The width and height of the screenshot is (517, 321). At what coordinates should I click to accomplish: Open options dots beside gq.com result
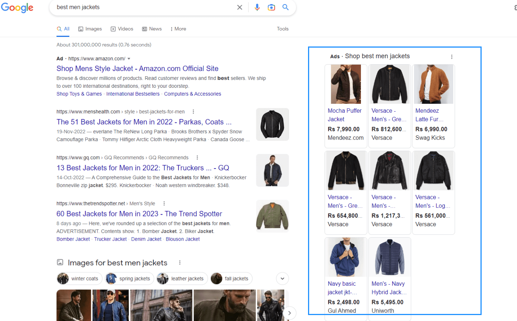[x=197, y=157]
